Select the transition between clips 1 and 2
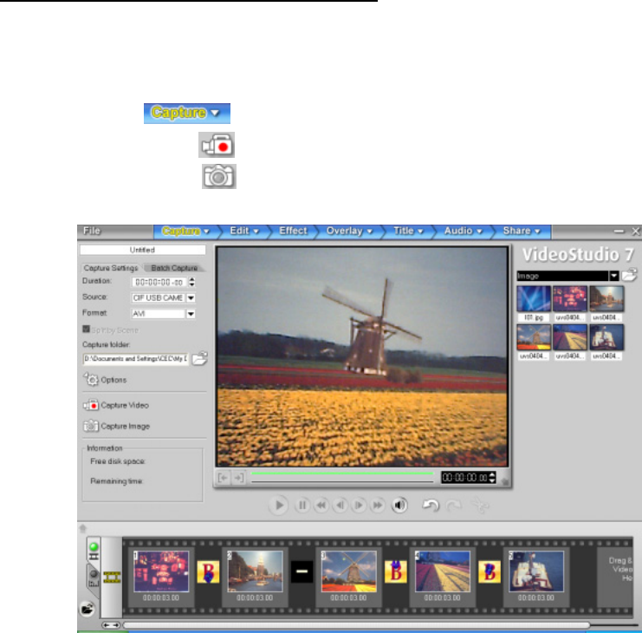The width and height of the screenshot is (642, 633). coord(208,572)
